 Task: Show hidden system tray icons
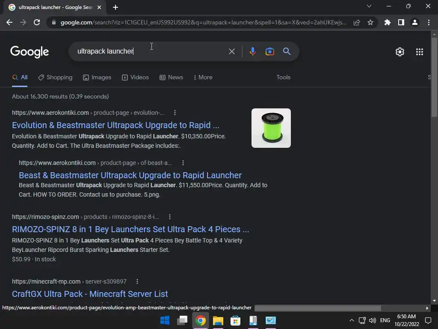352,320
